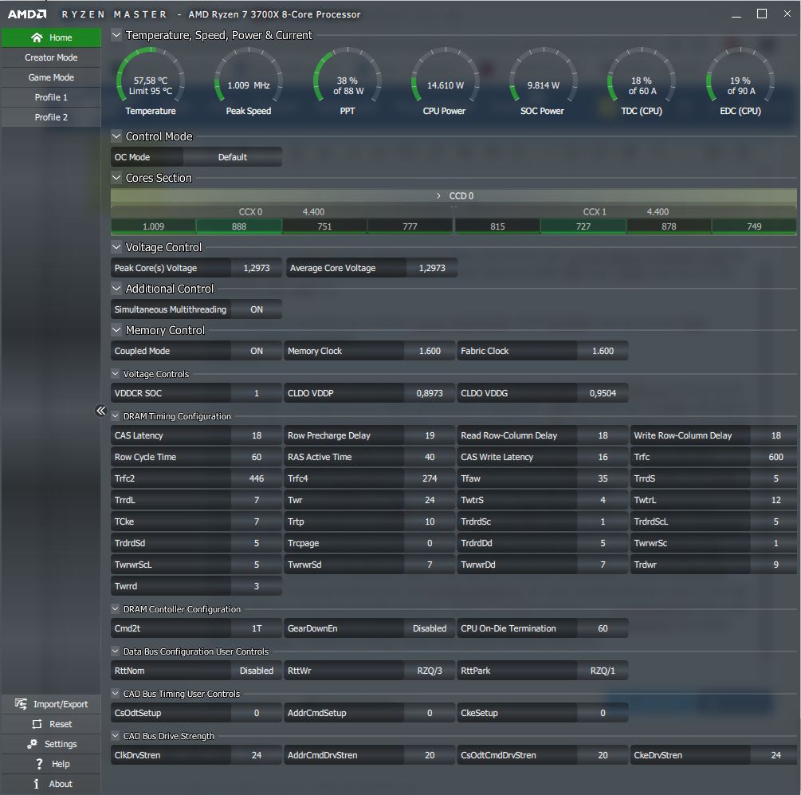Viewport: 801px width, 795px height.
Task: Click core cell showing 727
Action: tap(583, 226)
